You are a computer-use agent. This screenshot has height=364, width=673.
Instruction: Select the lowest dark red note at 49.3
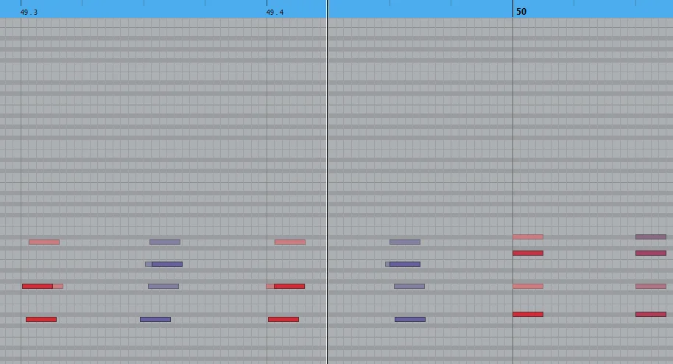(41, 319)
